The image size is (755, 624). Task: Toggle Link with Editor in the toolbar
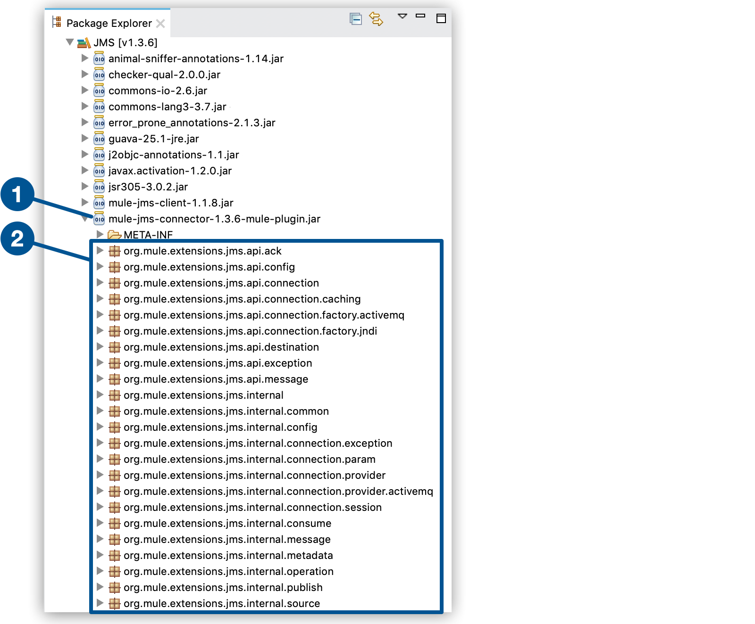377,19
